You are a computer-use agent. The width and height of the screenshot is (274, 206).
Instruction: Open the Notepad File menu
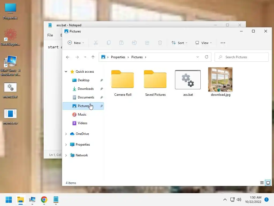coord(50,35)
